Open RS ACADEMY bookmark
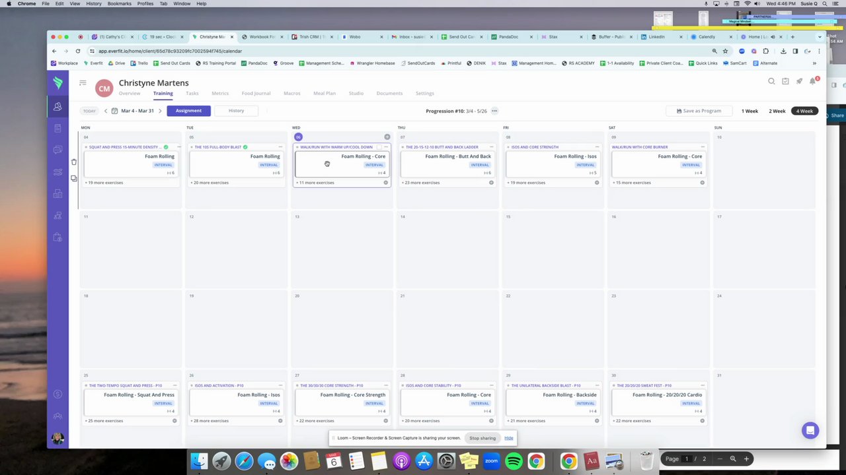 pyautogui.click(x=578, y=63)
